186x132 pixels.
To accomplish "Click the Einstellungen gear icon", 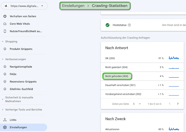I will coord(5,127).
